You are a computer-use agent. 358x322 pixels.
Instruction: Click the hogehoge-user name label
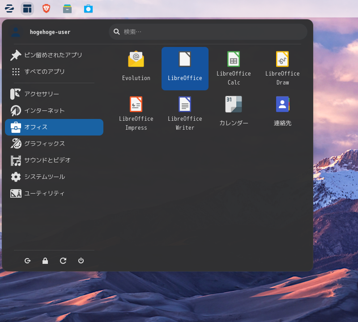(50, 32)
